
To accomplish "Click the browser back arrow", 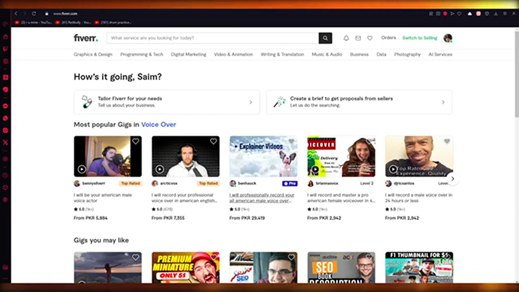I will tap(16, 13).
